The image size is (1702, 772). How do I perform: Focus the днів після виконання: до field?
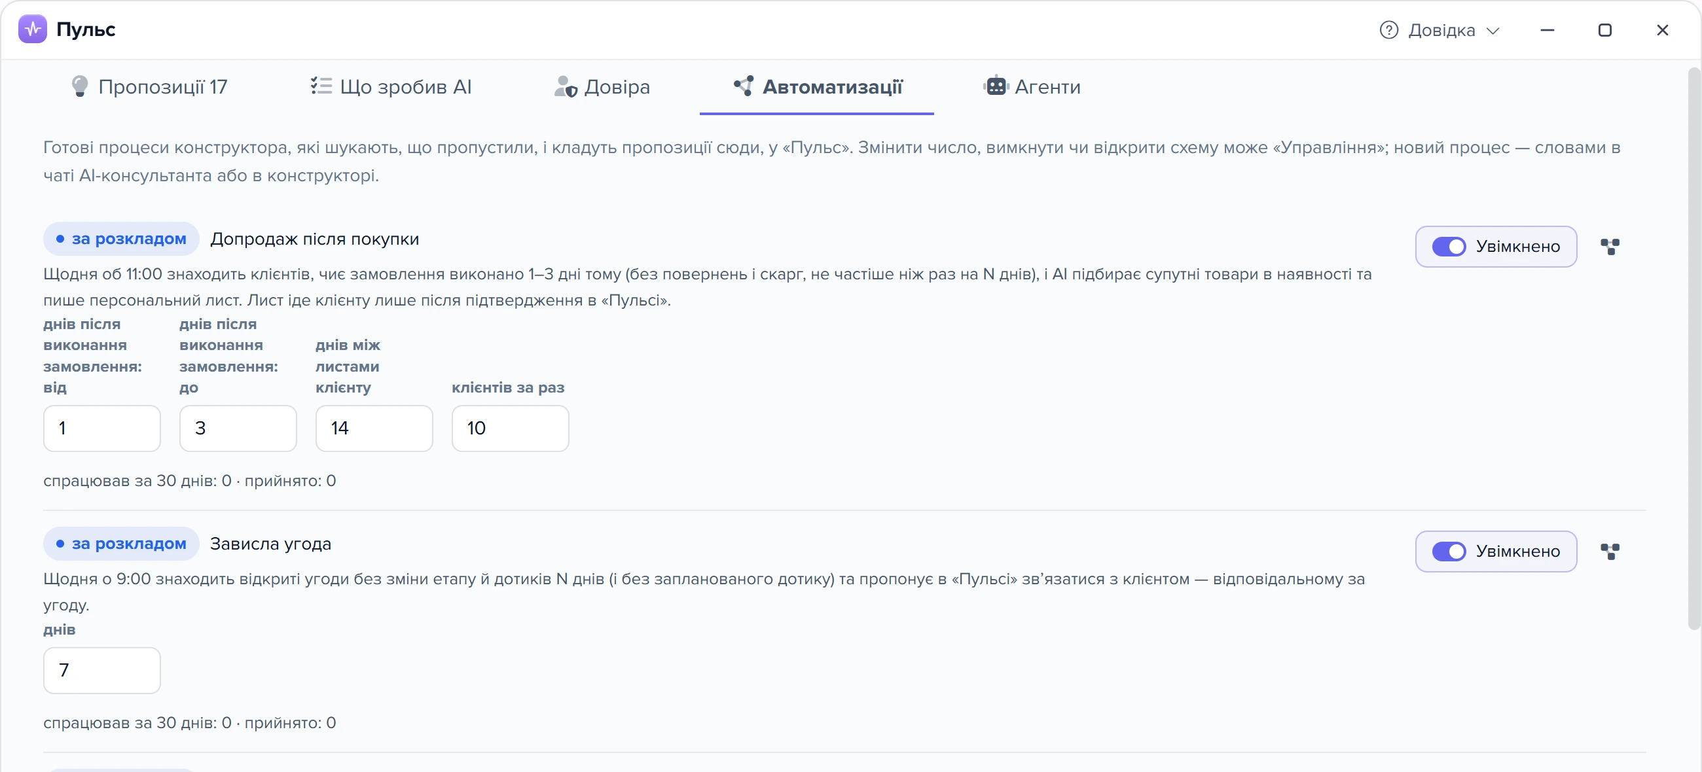tap(238, 428)
